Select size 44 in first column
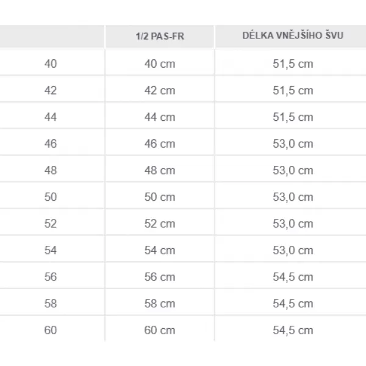The image size is (366, 366). pos(51,117)
